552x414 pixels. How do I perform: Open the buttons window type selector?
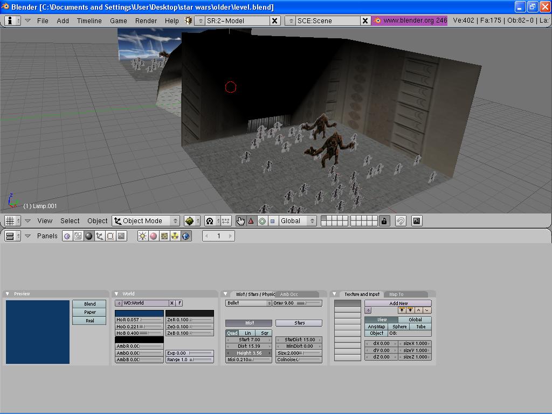13,236
